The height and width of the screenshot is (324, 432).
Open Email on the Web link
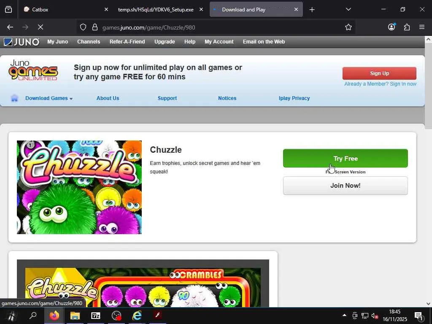pyautogui.click(x=264, y=42)
